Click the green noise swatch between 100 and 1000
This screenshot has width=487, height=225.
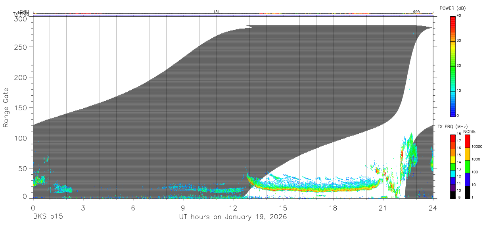[x=467, y=167]
